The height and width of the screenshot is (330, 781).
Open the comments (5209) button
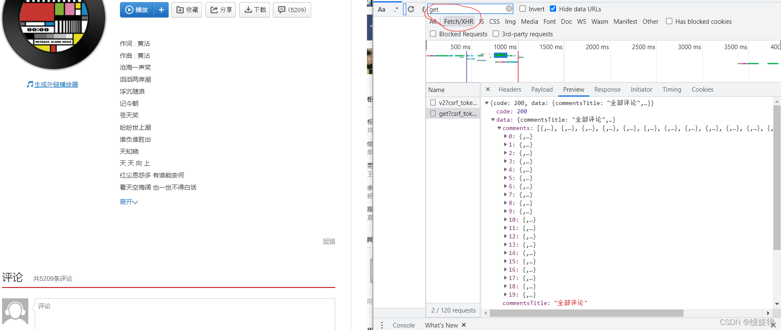pyautogui.click(x=292, y=10)
